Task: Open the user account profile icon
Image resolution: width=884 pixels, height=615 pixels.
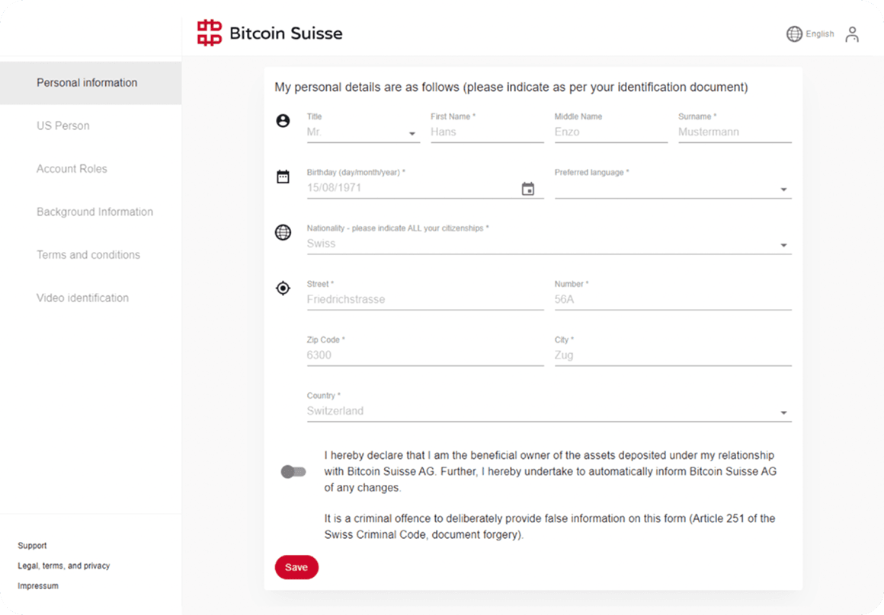Action: point(852,34)
